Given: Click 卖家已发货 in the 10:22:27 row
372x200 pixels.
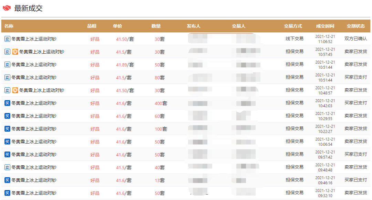Looking at the screenshot, I should tap(355, 129).
